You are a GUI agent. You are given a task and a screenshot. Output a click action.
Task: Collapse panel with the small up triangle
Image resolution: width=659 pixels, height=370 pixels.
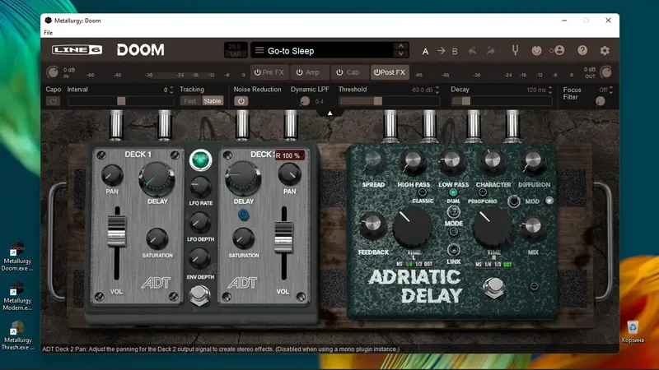[x=330, y=113]
